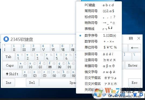This screenshot has width=145, height=100.
Task: Click the r key showing 4.
Action: click(49, 57)
